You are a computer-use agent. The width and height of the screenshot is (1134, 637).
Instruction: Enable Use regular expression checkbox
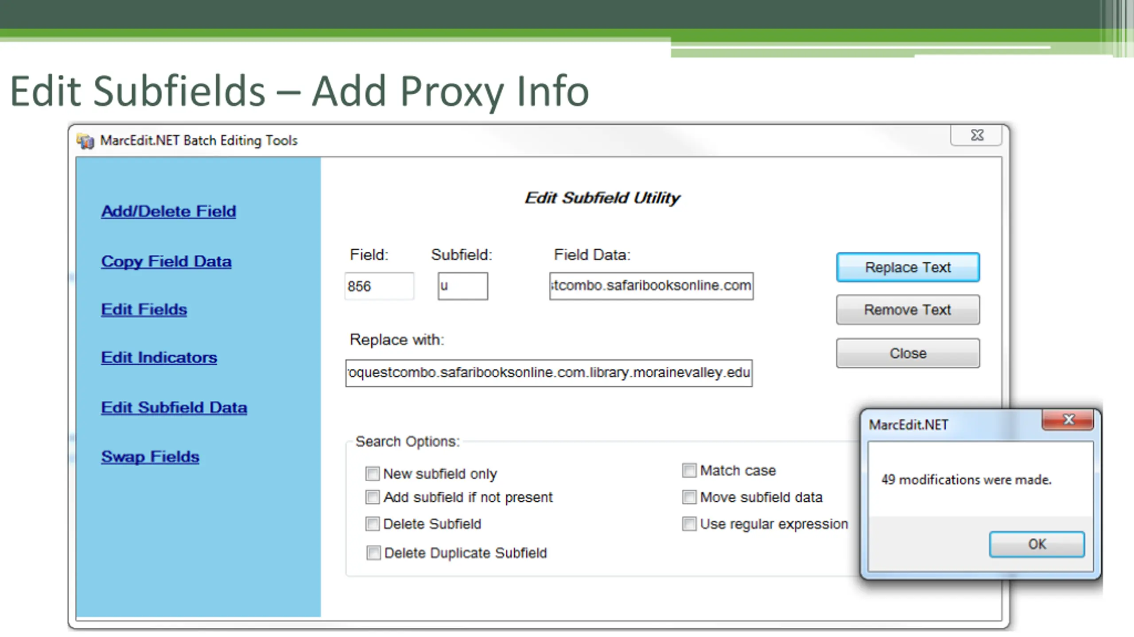point(689,524)
